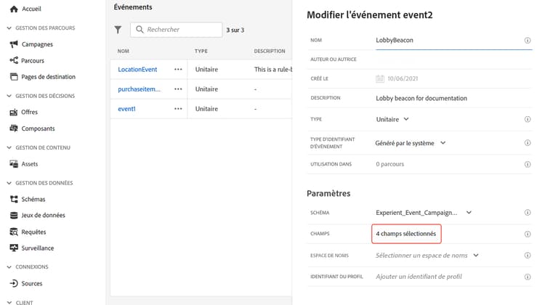Sort by the Nom column header

tap(123, 51)
